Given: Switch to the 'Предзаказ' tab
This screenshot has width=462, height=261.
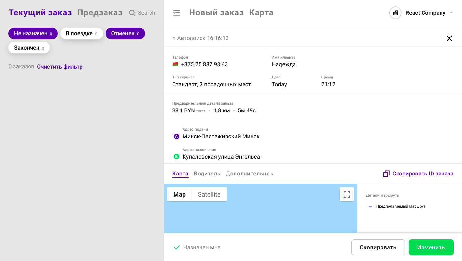Looking at the screenshot, I should coord(100,13).
